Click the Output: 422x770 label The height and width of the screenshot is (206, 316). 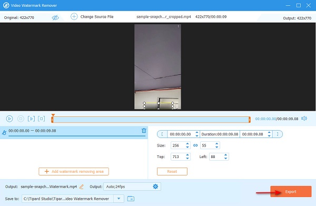tap(297, 18)
